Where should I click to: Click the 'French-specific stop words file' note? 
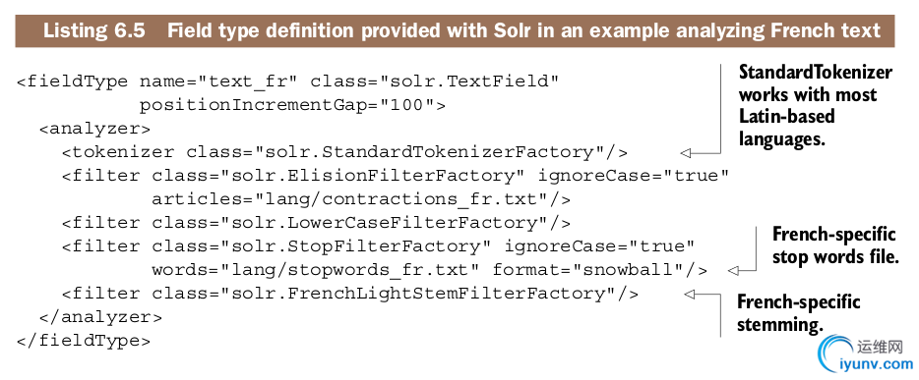pyautogui.click(x=835, y=245)
